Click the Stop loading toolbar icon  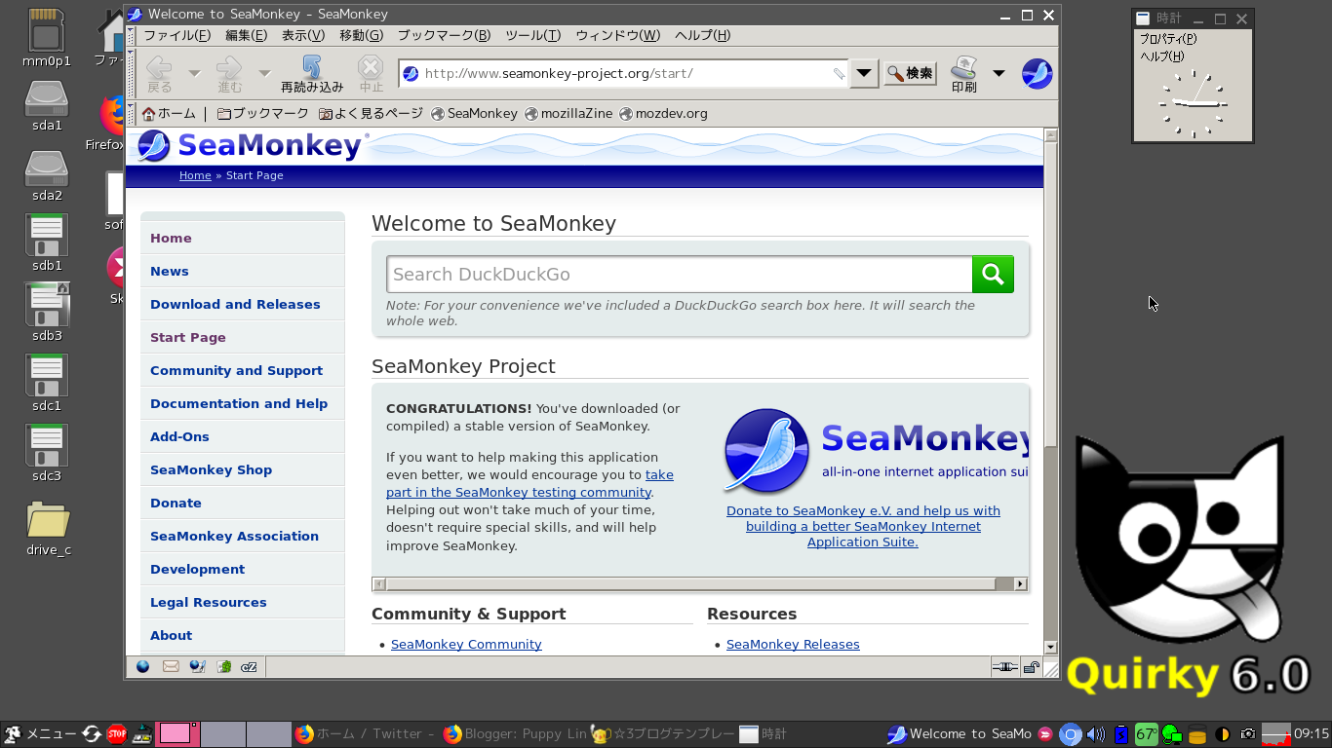(371, 73)
